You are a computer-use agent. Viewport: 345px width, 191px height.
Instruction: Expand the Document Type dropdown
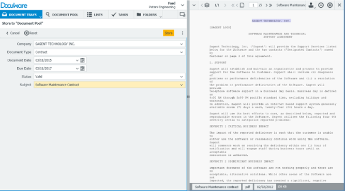[x=182, y=52]
